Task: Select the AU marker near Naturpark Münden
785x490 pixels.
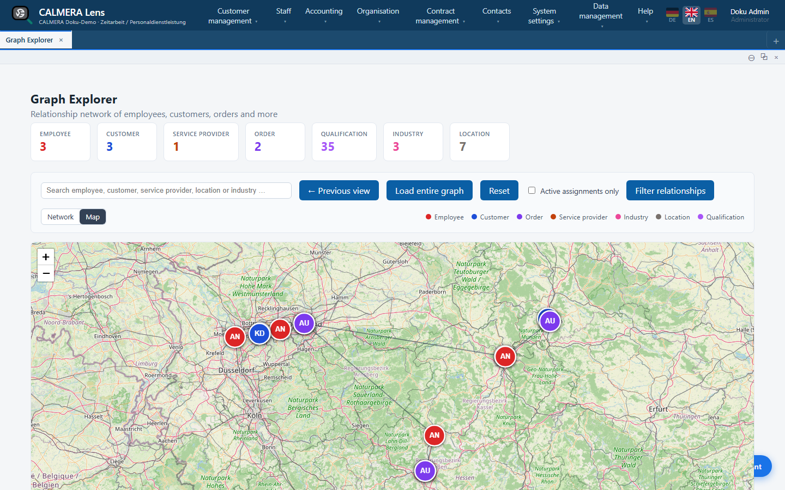Action: pos(550,321)
